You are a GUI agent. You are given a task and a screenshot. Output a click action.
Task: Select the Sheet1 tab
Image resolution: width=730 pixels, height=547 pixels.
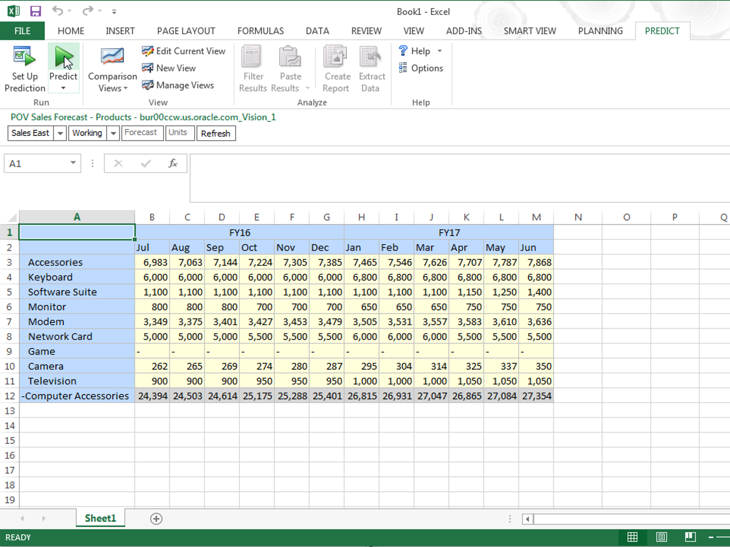pos(100,518)
